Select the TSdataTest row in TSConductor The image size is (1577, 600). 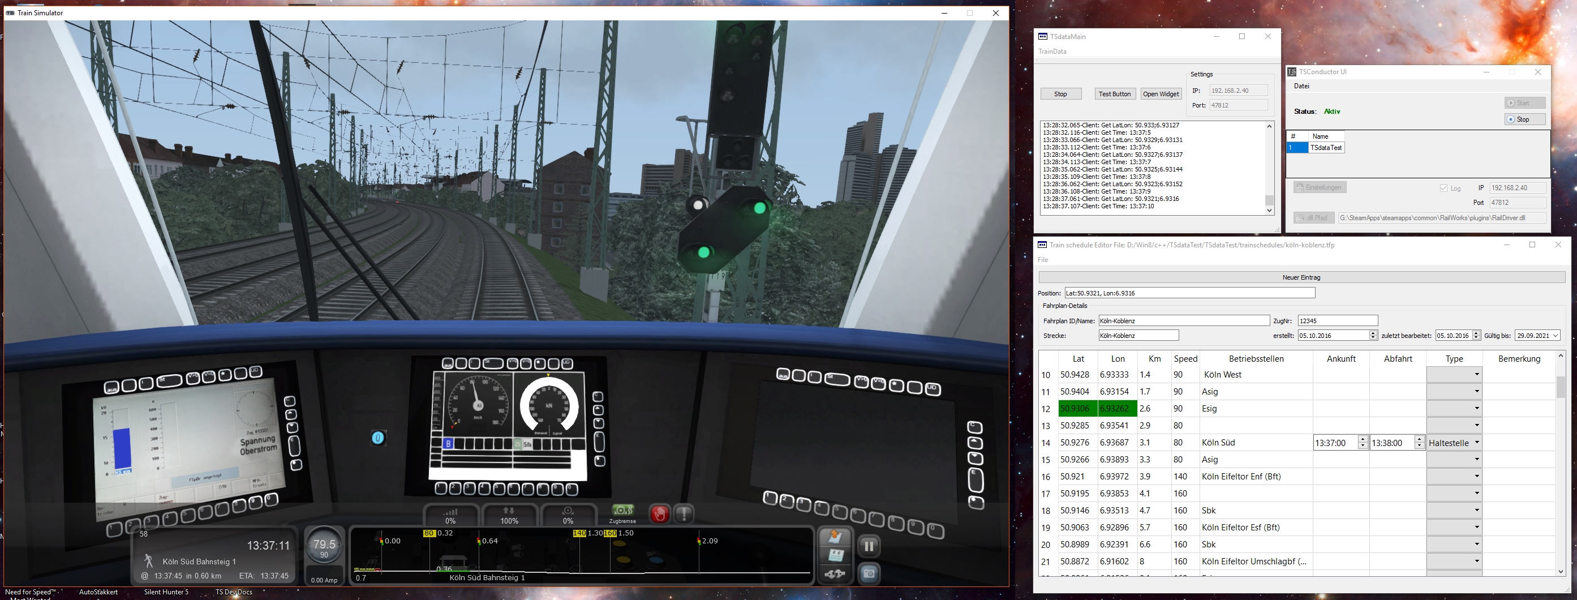(1315, 148)
